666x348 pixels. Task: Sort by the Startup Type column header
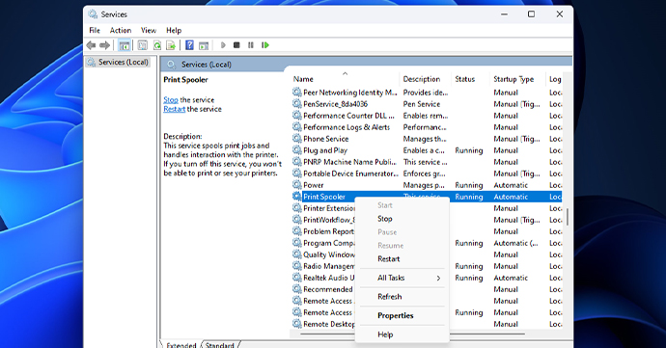(513, 79)
